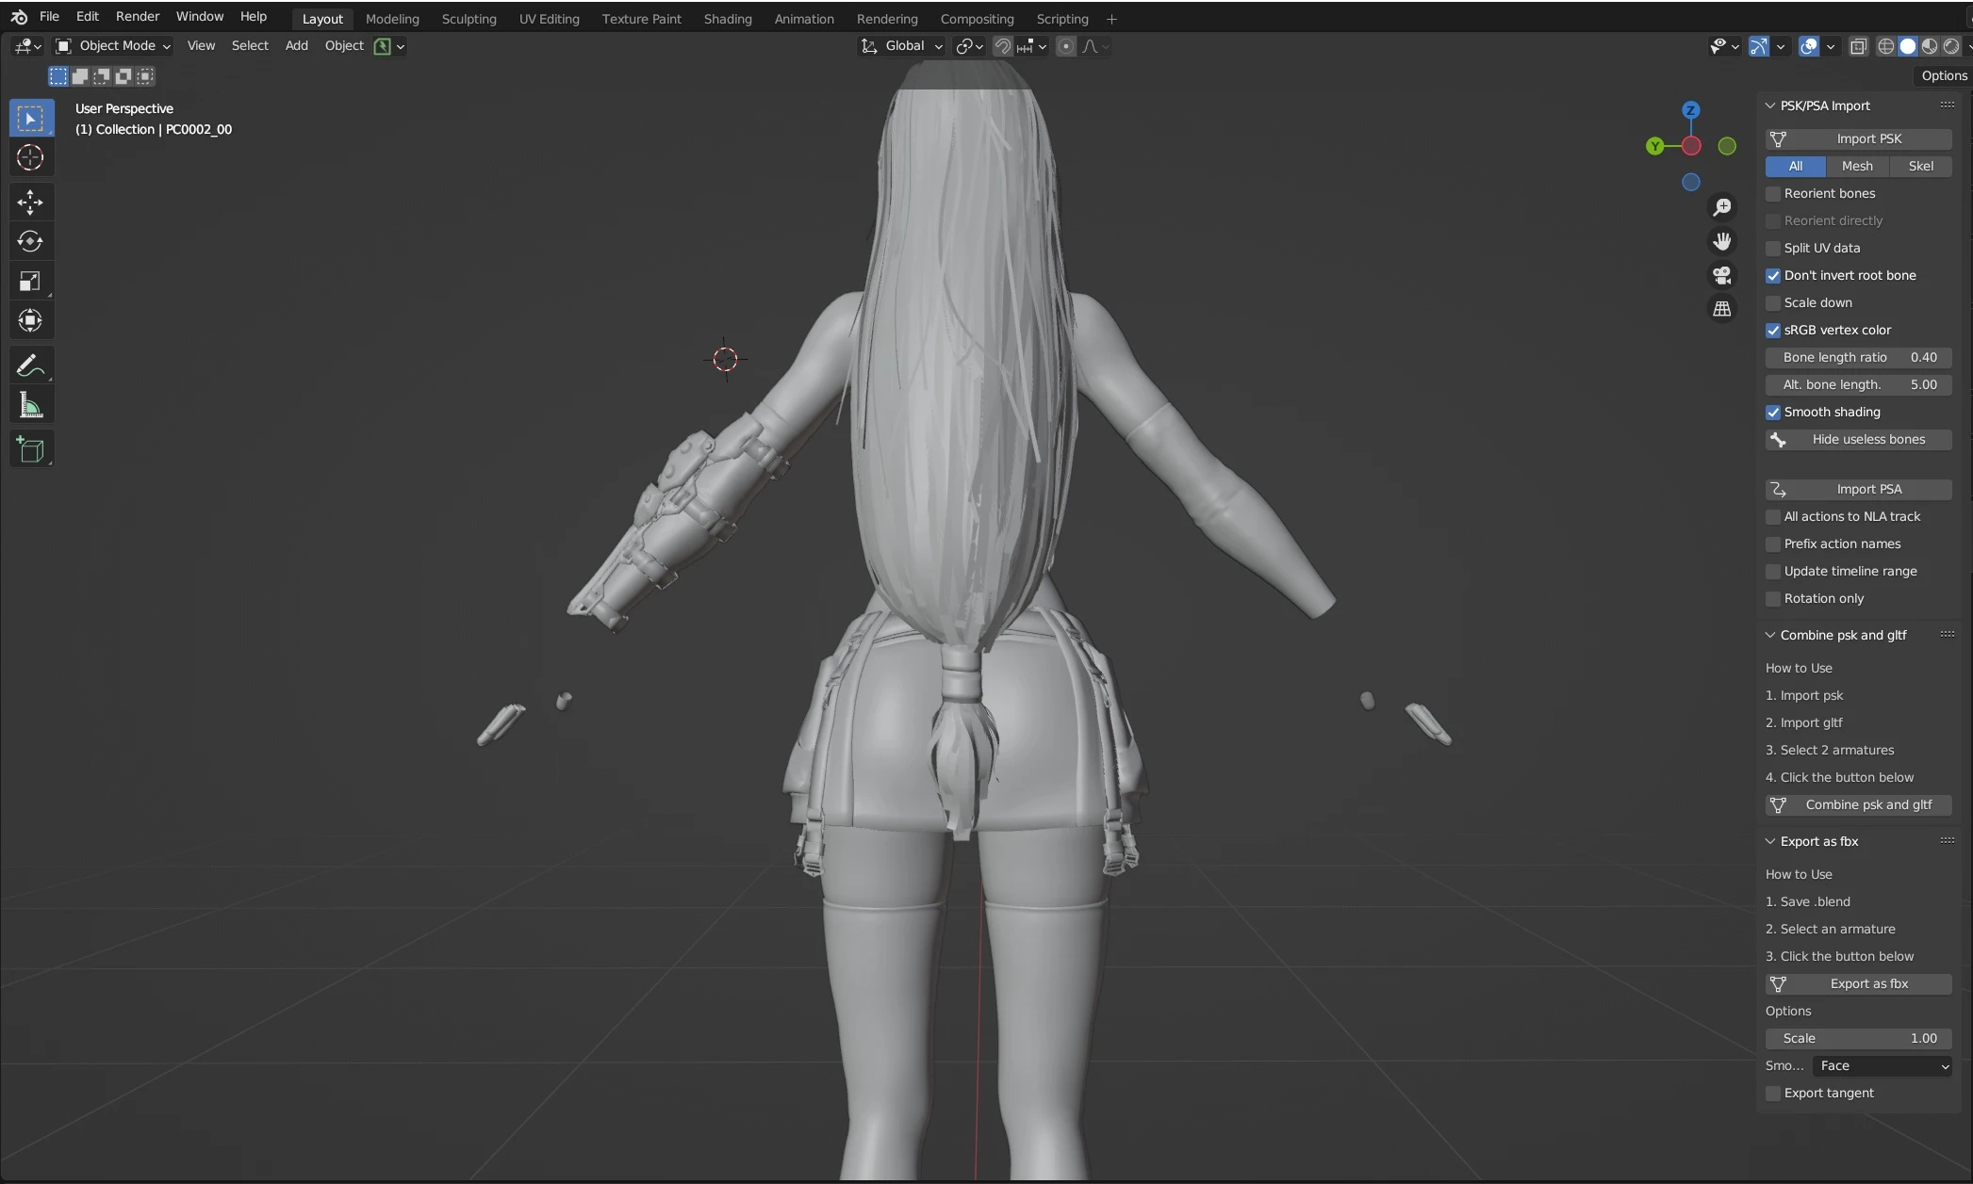
Task: Uncheck Smooth shading option
Action: click(1773, 413)
